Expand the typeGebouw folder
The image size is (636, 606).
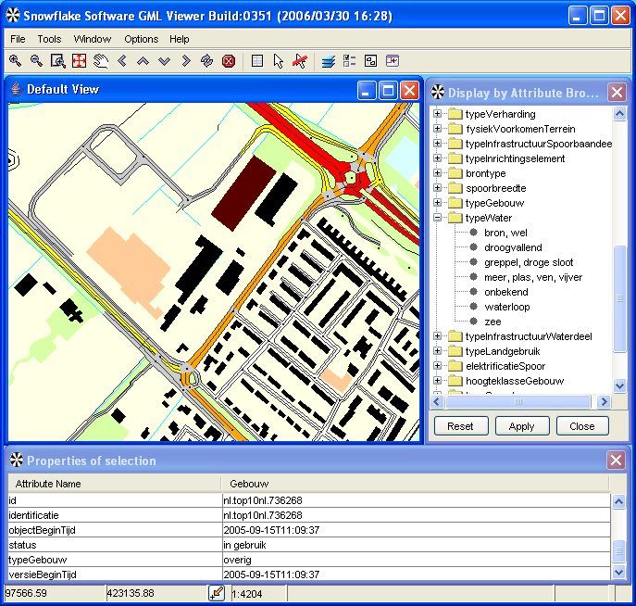[x=438, y=203]
